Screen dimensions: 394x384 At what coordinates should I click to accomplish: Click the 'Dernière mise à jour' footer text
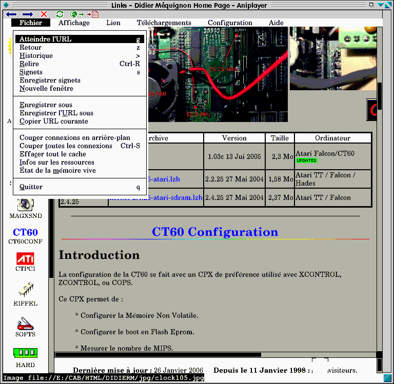click(112, 370)
